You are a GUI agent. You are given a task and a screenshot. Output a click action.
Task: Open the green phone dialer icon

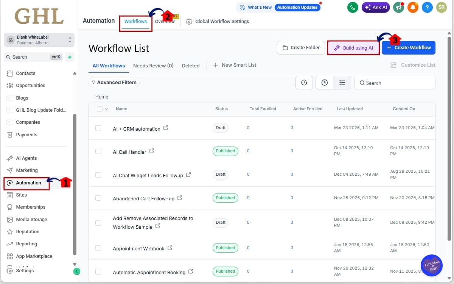[353, 7]
